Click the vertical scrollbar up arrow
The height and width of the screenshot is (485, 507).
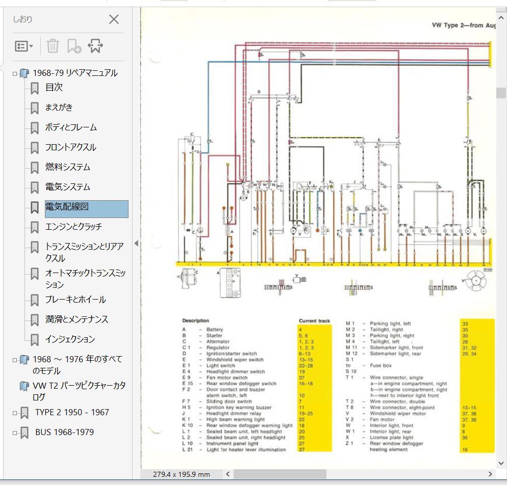(501, 18)
